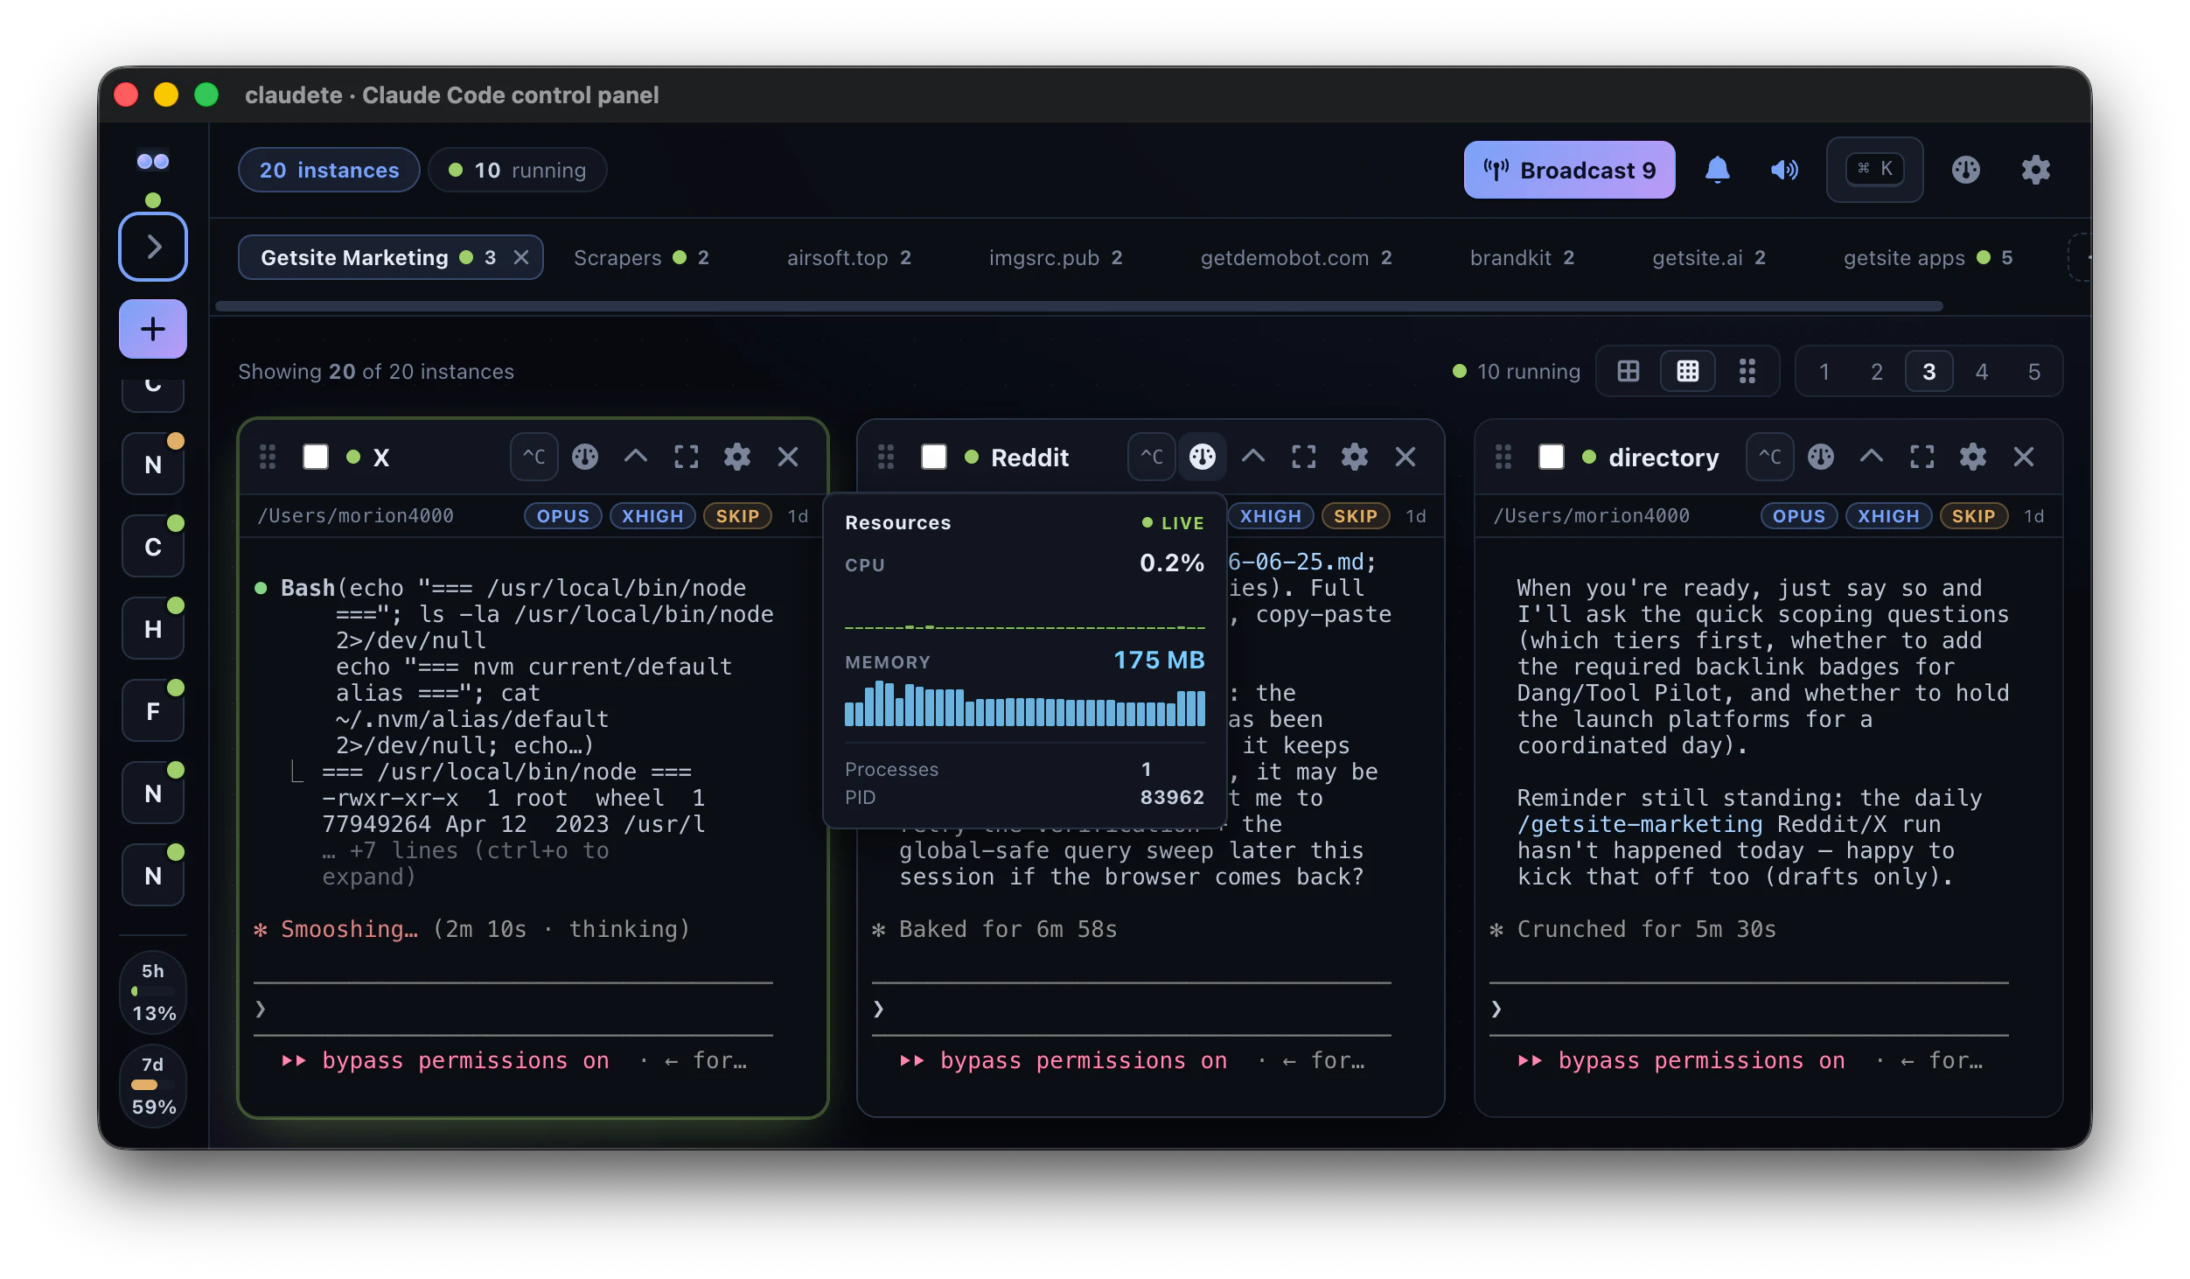Tick the Reddit instance checkbox

coord(934,457)
